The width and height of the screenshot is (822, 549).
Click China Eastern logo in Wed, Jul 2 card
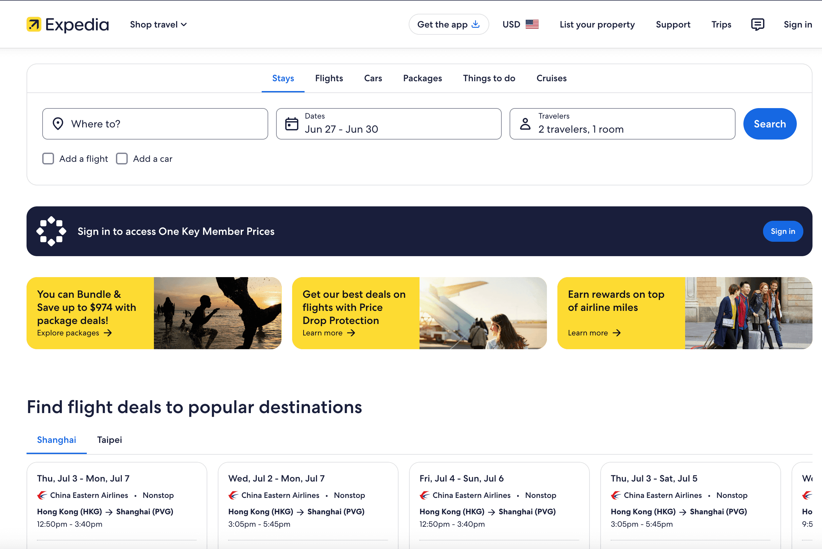click(234, 495)
